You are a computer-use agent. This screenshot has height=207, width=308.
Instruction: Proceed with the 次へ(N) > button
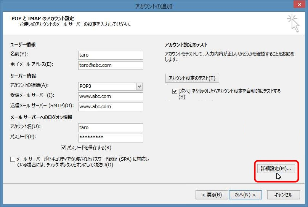coord(245,195)
